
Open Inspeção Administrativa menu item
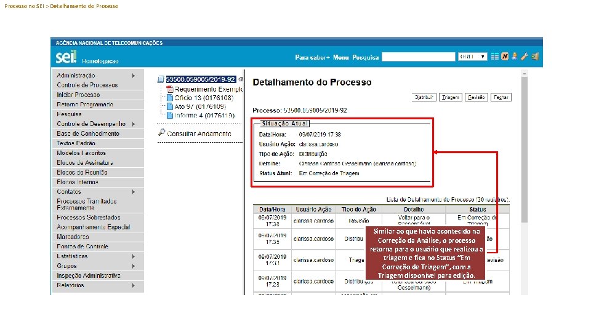coord(98,275)
